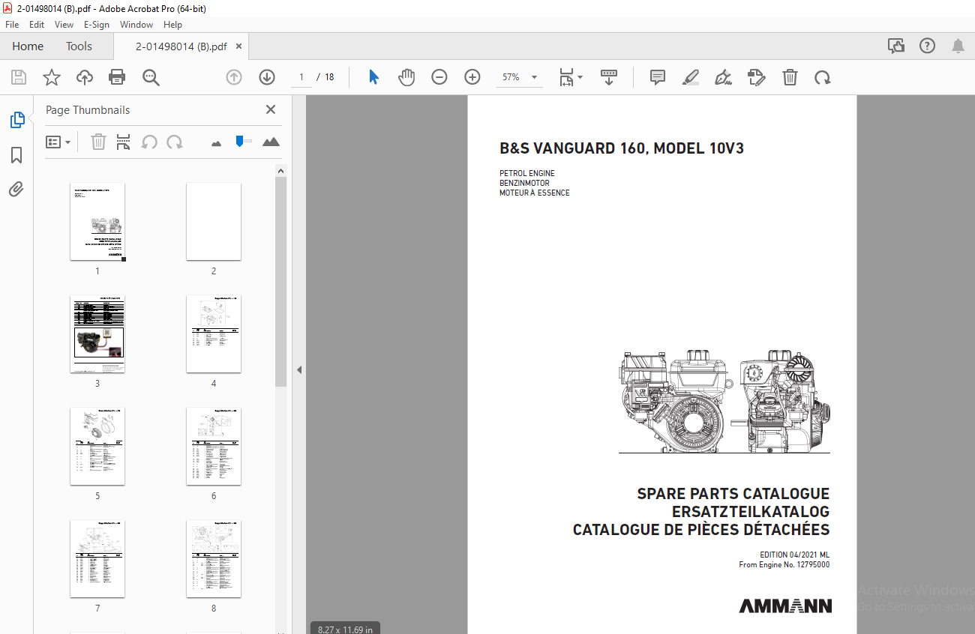This screenshot has height=634, width=975.
Task: Go to next page arrow
Action: 267,77
